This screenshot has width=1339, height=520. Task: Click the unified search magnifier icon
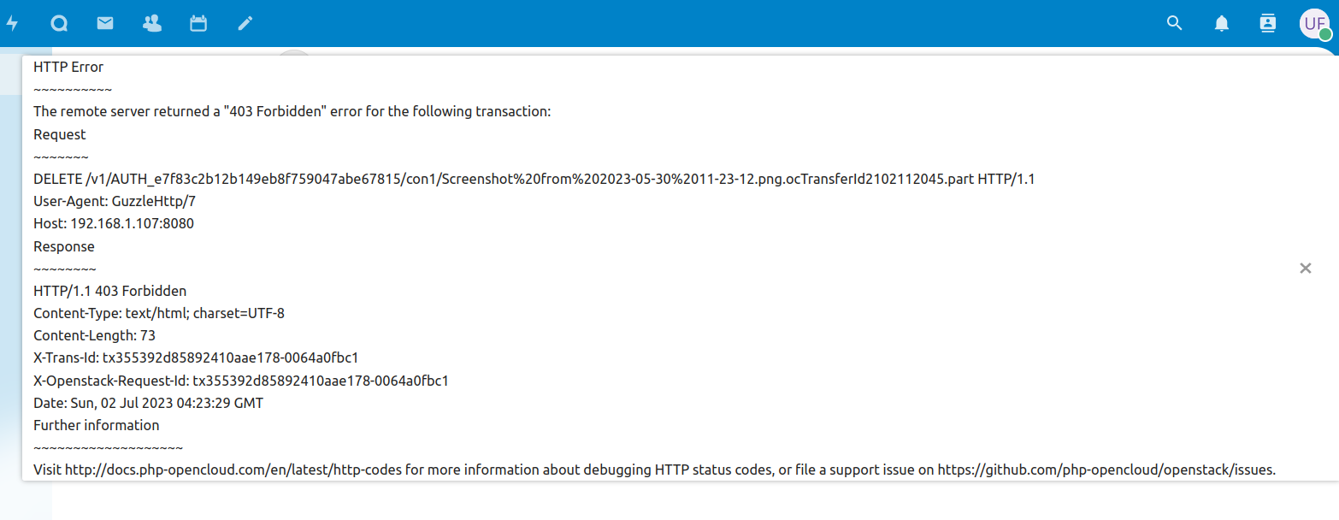pos(1175,24)
